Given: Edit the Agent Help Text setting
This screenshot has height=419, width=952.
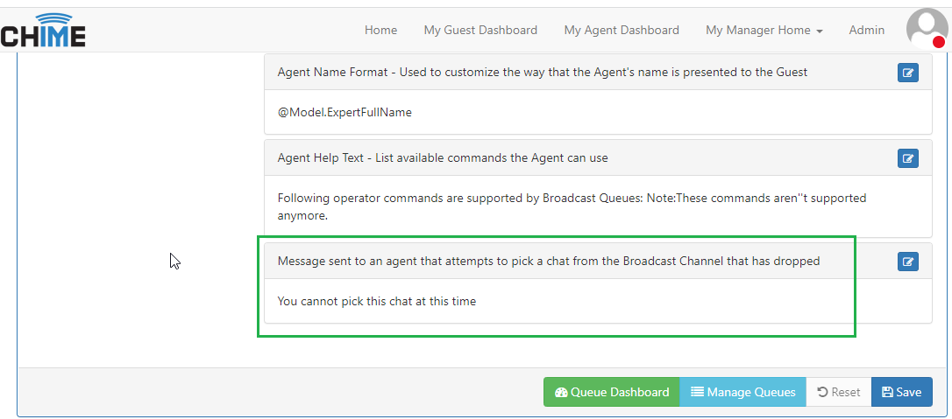Looking at the screenshot, I should click(907, 158).
